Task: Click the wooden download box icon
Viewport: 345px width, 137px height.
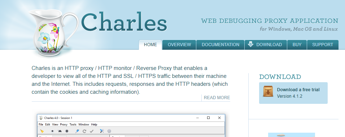Action: [x=268, y=92]
